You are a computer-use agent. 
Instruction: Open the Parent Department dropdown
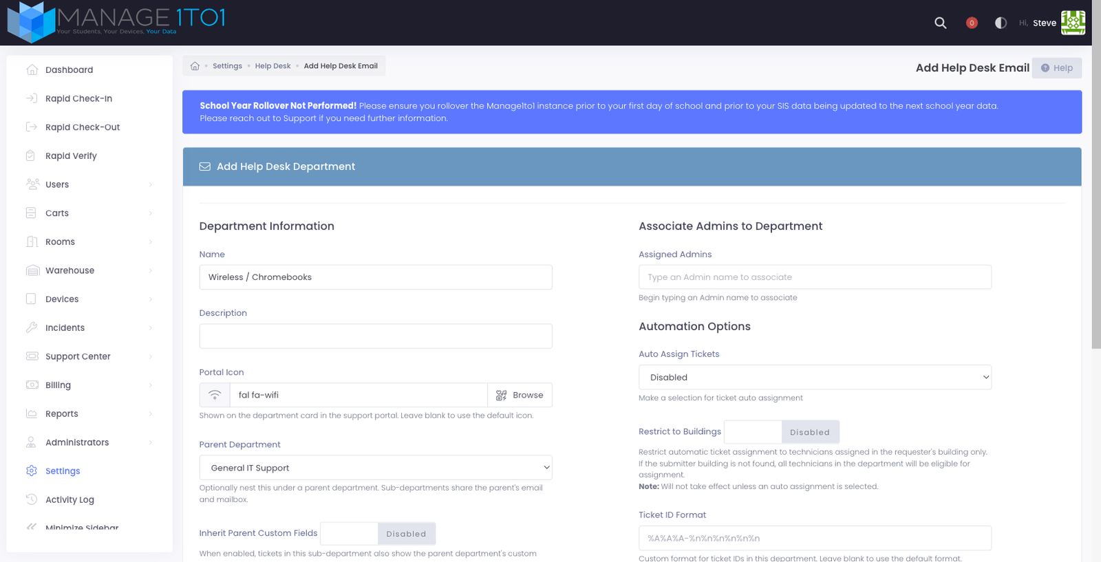376,468
